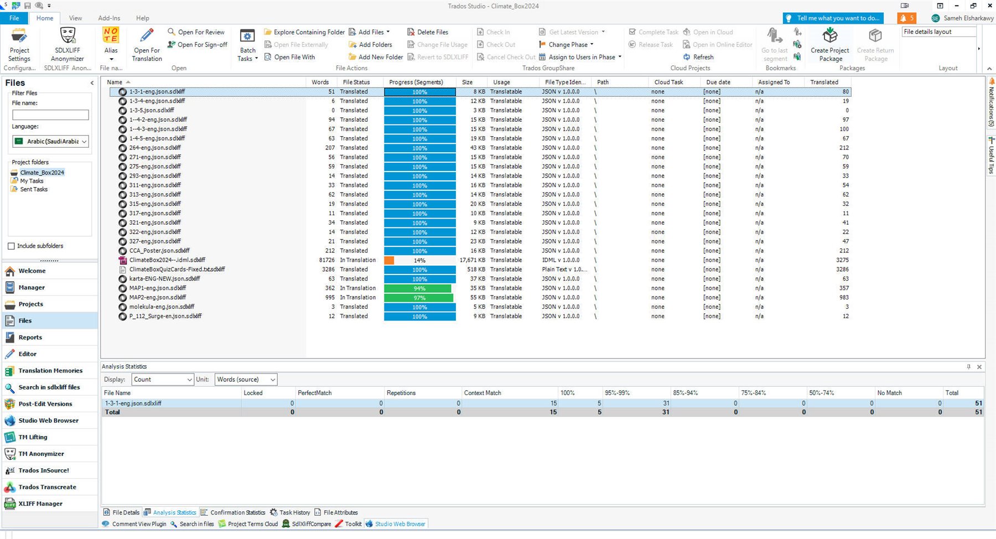
Task: Open For Sign-off
Action: point(197,45)
